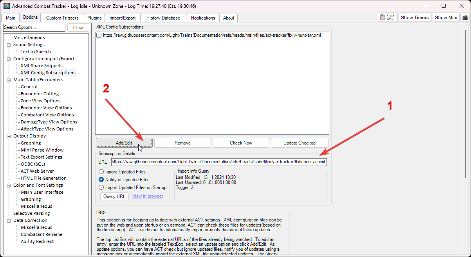Viewport: 471px width, 257px height.
Task: Select ODBC (SQL) tree item
Action: pyautogui.click(x=33, y=164)
